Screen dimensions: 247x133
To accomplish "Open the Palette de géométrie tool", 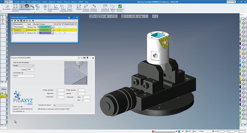I will click(16, 7).
